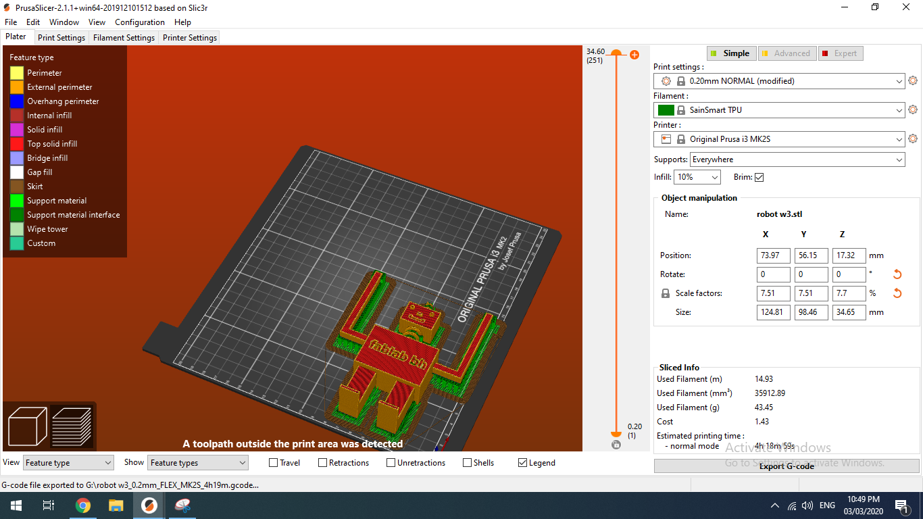Reset rotation with the orange arrow
The image size is (923, 519).
[x=897, y=274]
